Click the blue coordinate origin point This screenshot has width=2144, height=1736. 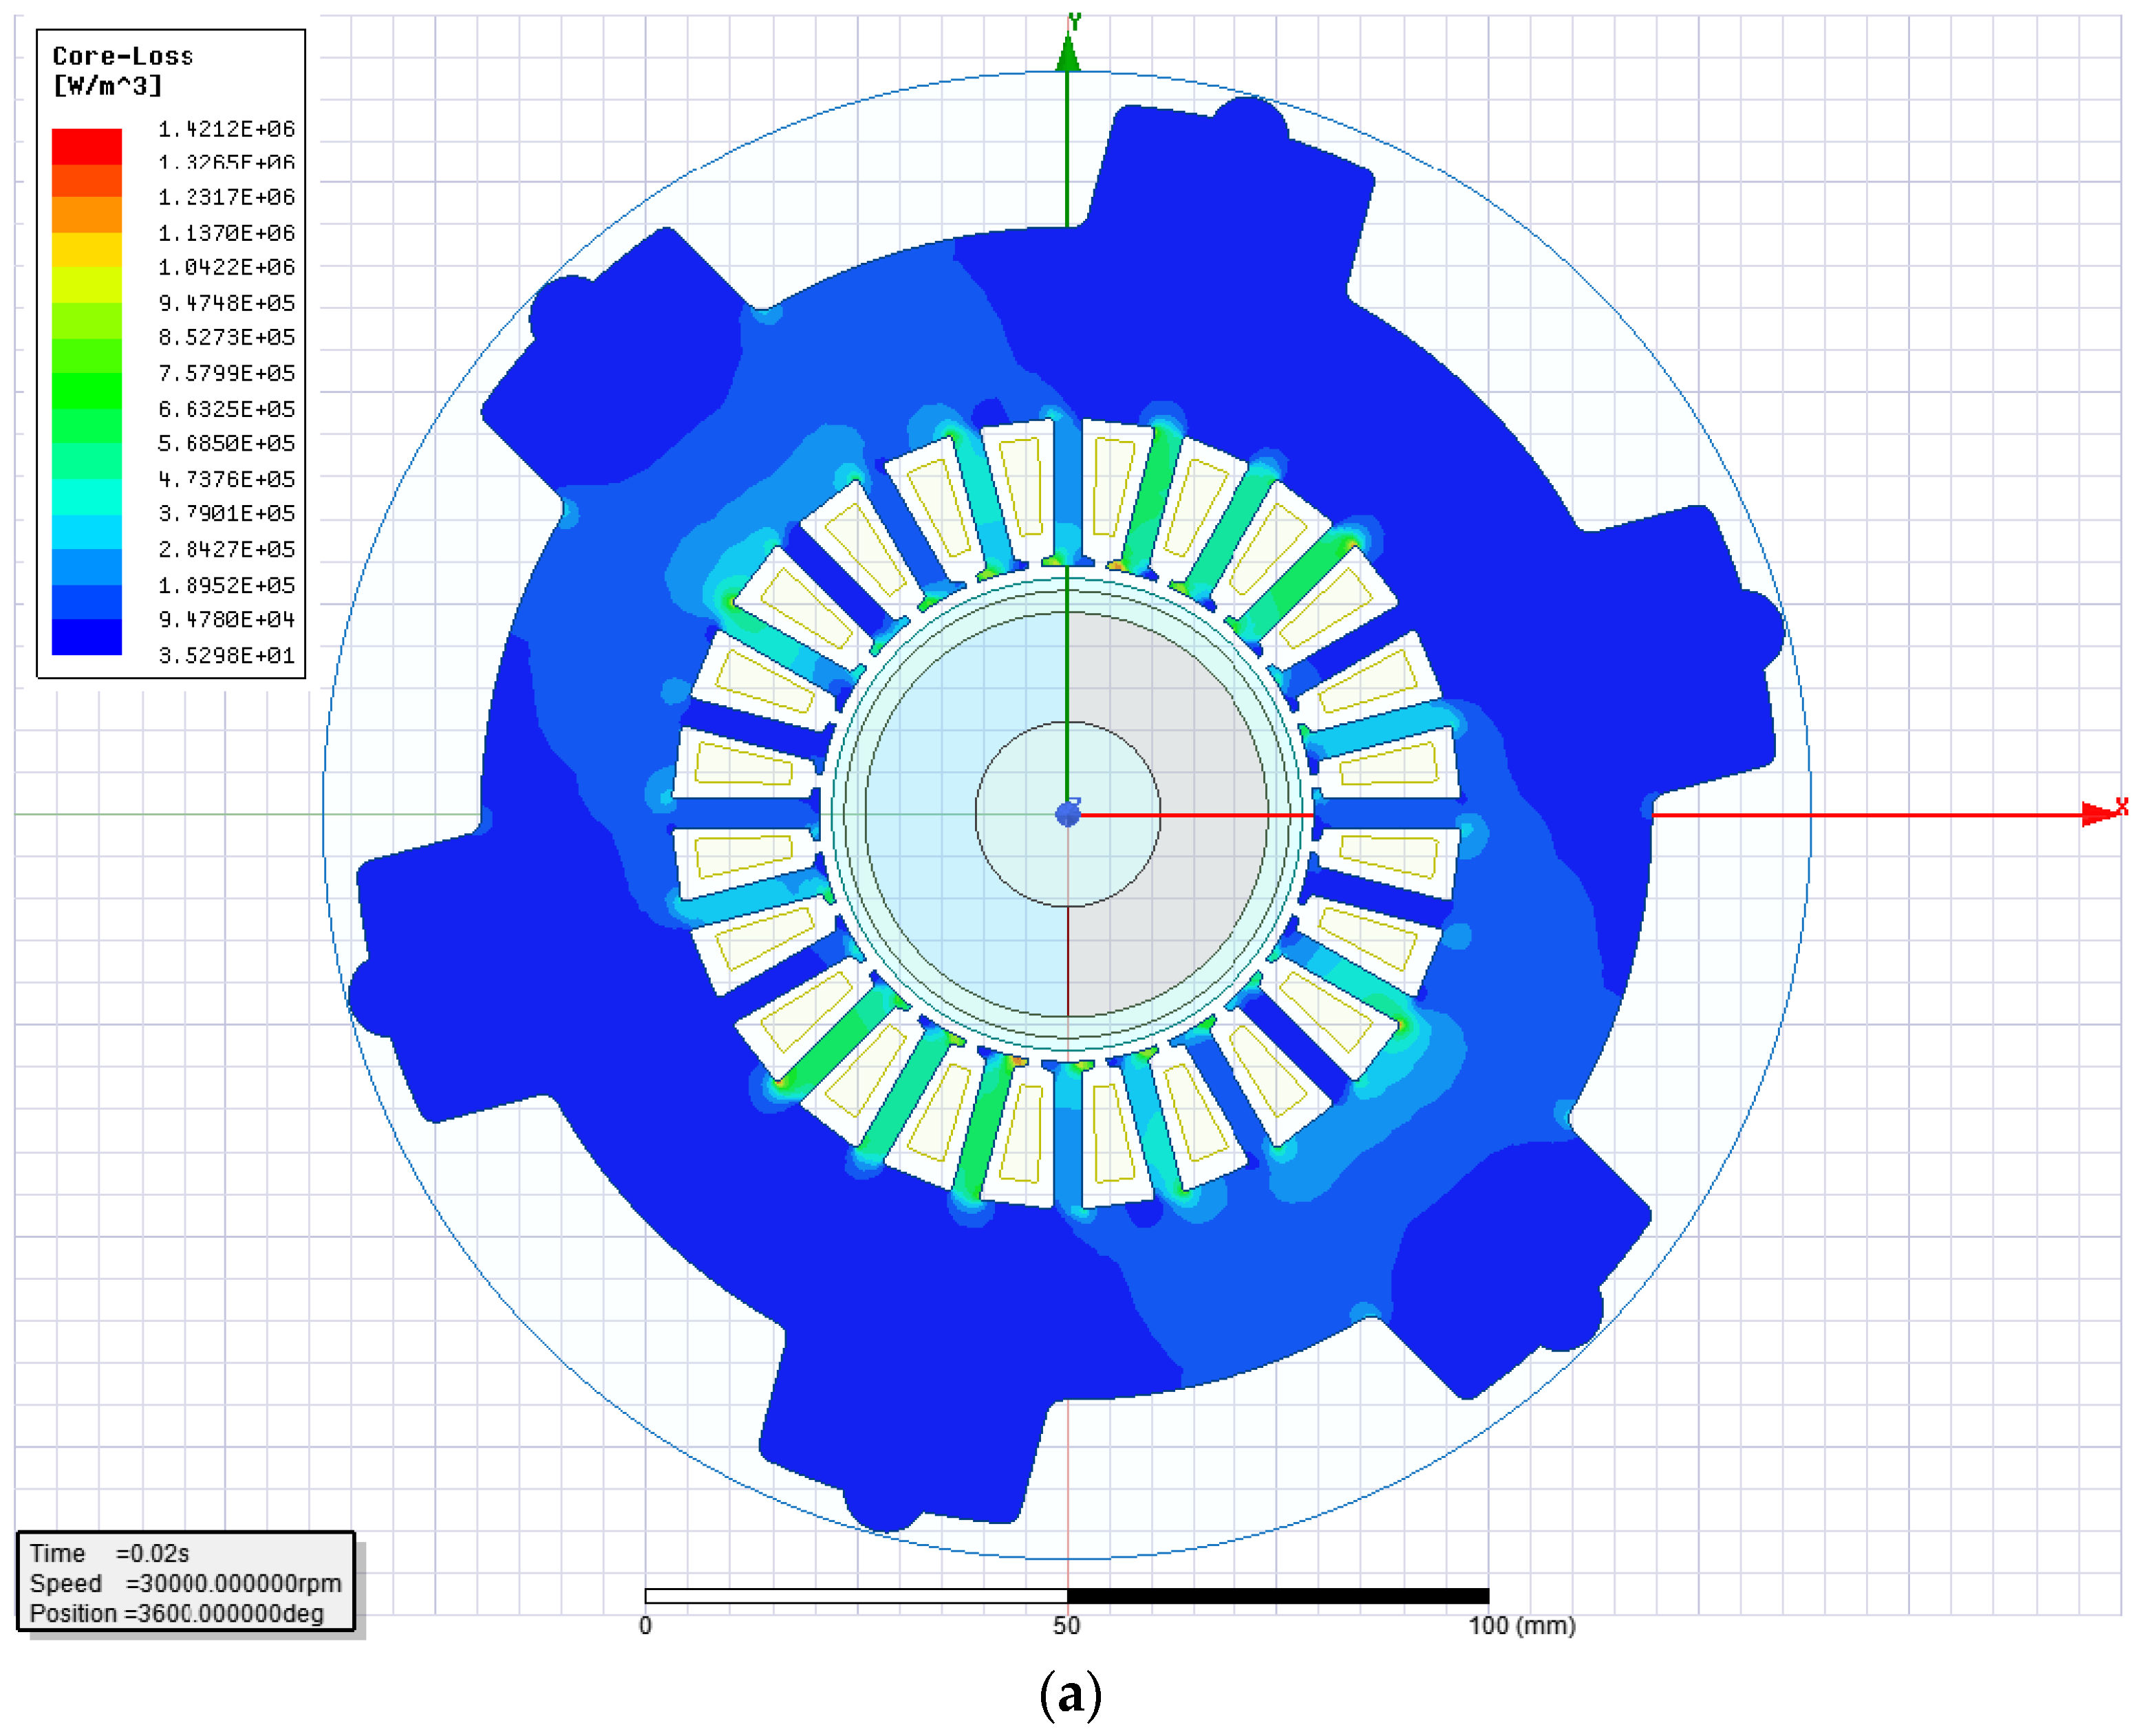1068,814
